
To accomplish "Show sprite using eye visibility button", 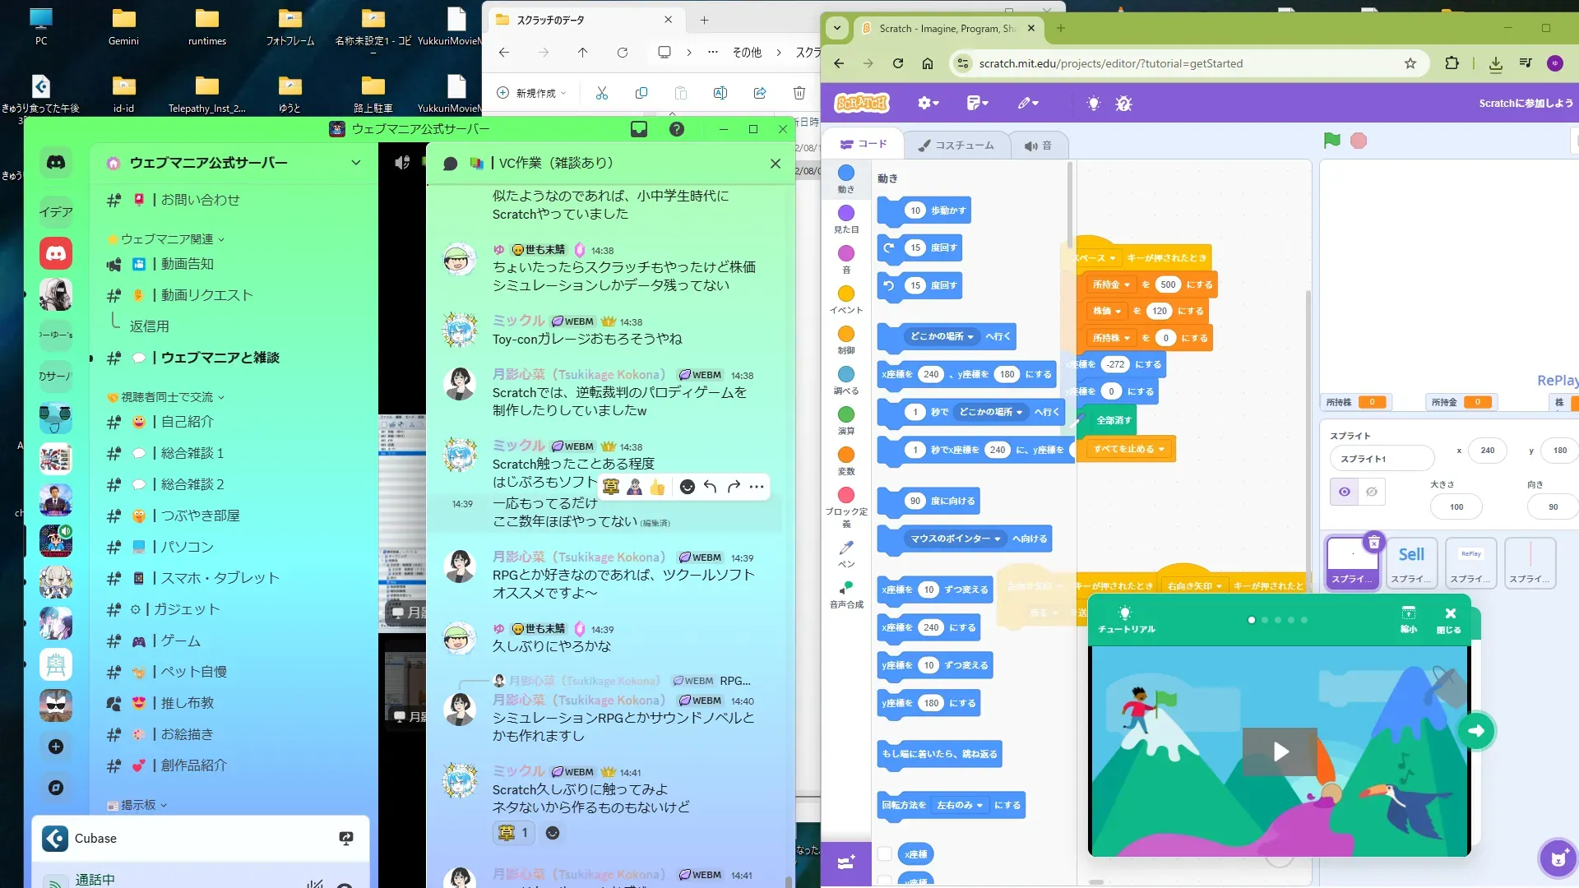I will [x=1345, y=492].
